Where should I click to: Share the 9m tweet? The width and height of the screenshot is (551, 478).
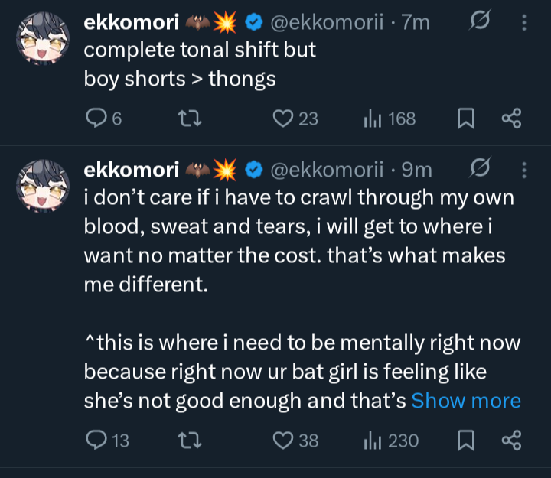512,441
